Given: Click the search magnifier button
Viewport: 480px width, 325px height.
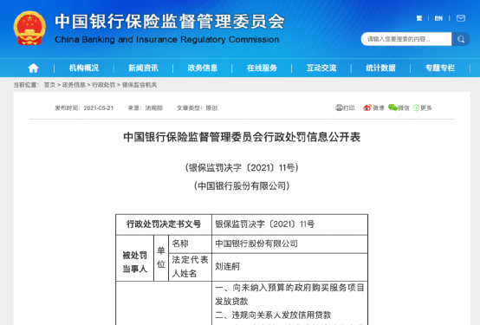Looking at the screenshot, I should tap(461, 39).
